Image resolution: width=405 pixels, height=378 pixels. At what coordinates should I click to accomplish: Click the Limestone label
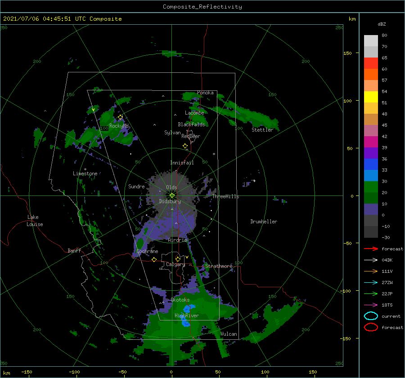coord(85,173)
